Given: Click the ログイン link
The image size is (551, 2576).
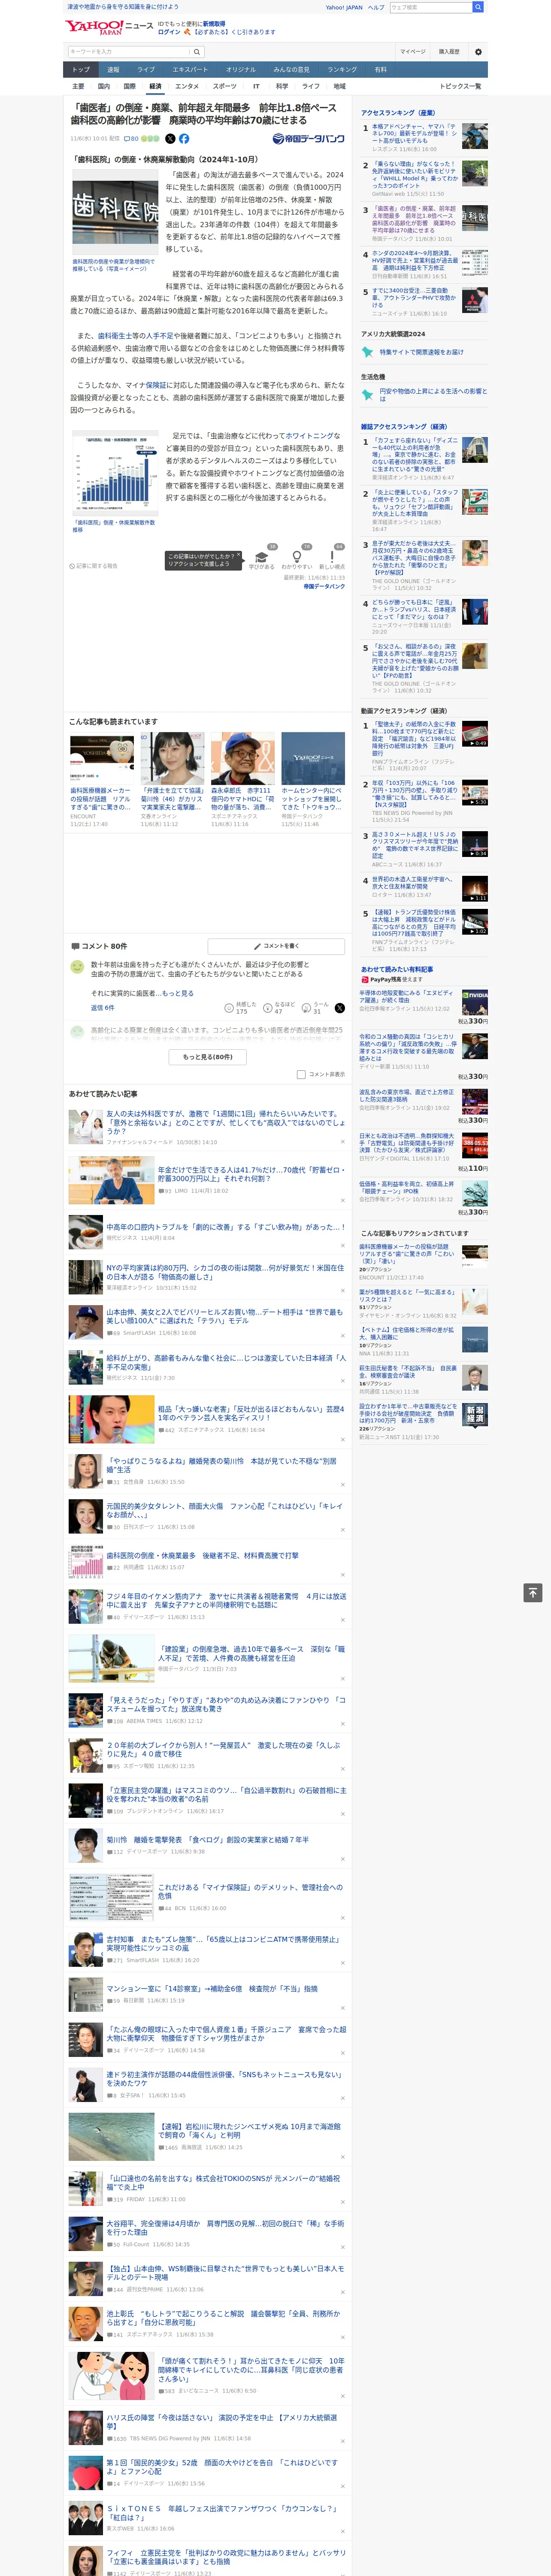Looking at the screenshot, I should [169, 32].
